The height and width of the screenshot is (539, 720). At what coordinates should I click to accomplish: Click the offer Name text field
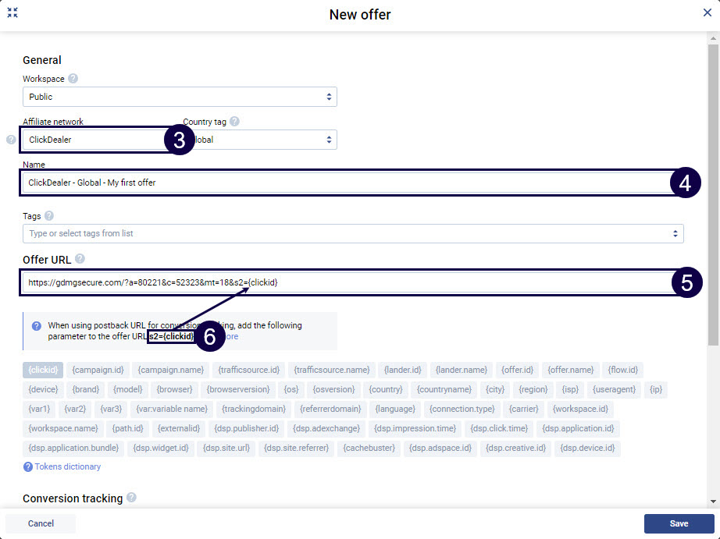coord(344,183)
